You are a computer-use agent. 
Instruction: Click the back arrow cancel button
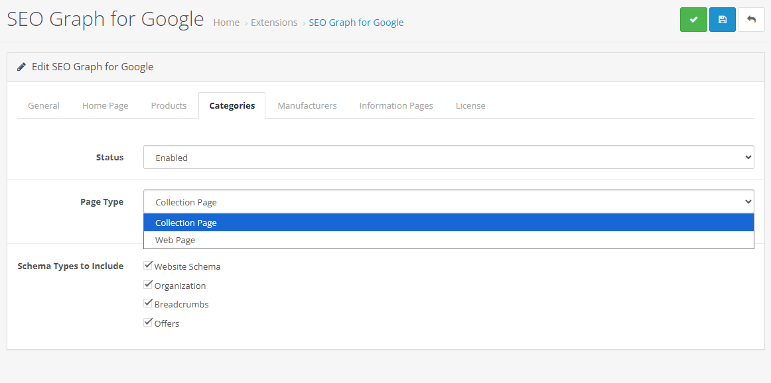[x=751, y=20]
